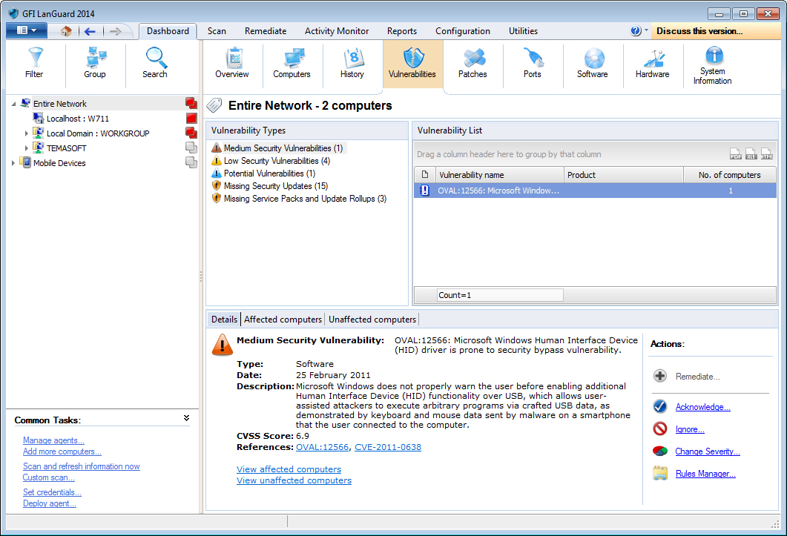Screen dimensions: 787x536
Task: Click the Manage agents link
Action: (53, 440)
